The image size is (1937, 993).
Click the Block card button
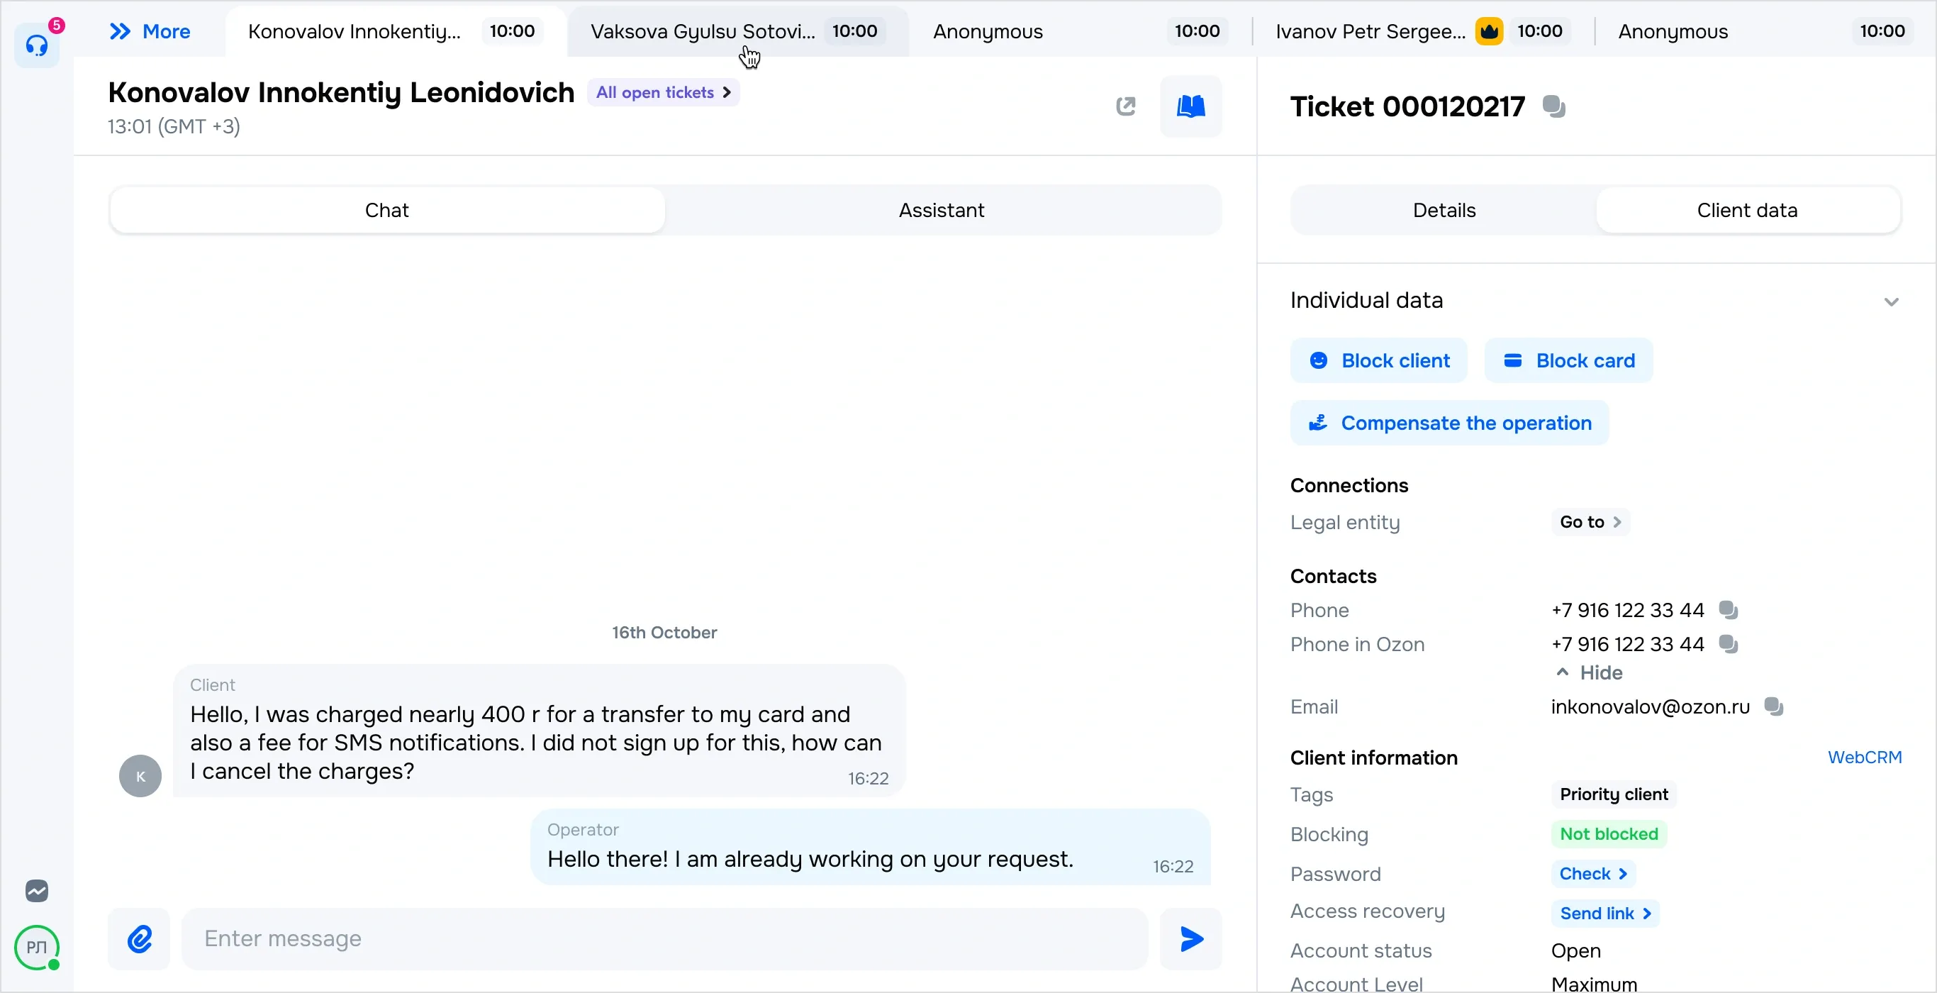click(x=1568, y=361)
